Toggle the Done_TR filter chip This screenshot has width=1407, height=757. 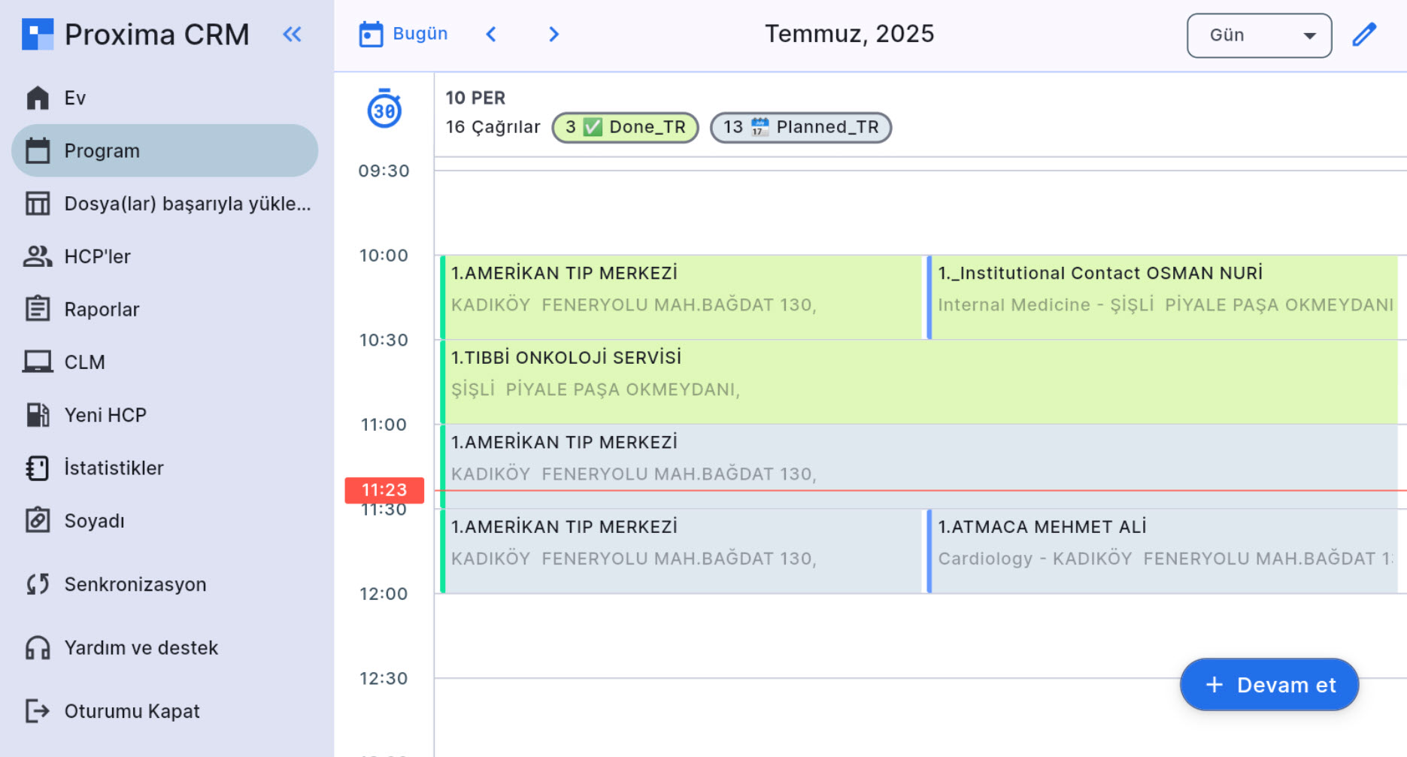(625, 127)
